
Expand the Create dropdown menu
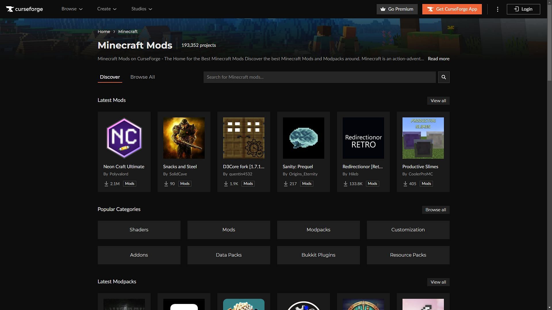coord(107,9)
